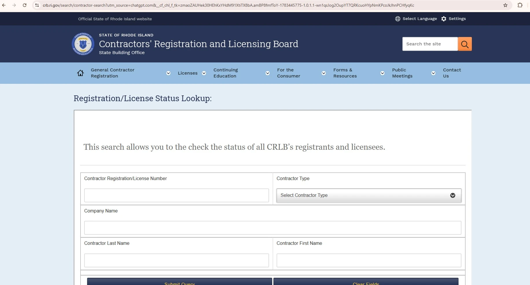530x285 pixels.
Task: Click the 'Company Name' label
Action: pos(101,211)
